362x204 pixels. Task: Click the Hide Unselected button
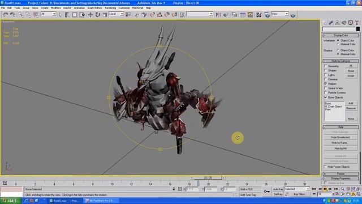[x=341, y=137]
